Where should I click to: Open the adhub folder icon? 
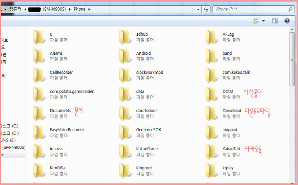tap(125, 37)
